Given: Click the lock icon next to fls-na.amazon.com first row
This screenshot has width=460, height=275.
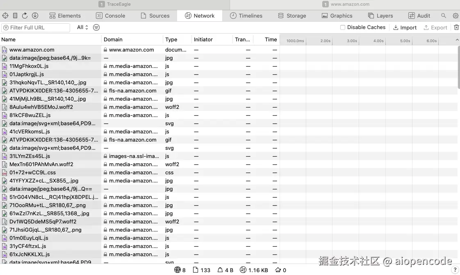Looking at the screenshot, I should pyautogui.click(x=105, y=91).
